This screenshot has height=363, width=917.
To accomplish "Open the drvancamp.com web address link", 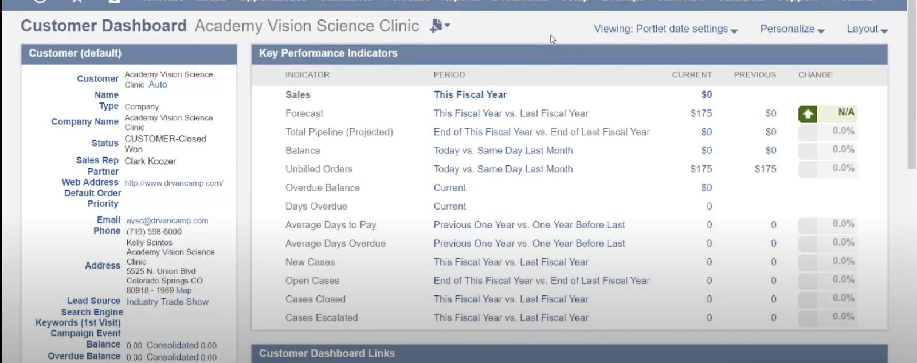I will tap(174, 183).
